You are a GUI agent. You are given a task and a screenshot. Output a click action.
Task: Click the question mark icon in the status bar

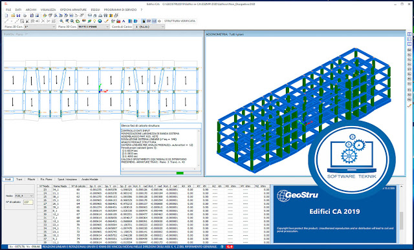tap(222, 247)
